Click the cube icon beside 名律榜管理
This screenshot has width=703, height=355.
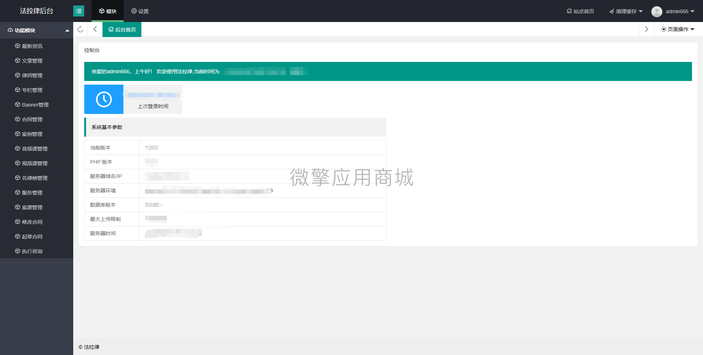pyautogui.click(x=18, y=178)
